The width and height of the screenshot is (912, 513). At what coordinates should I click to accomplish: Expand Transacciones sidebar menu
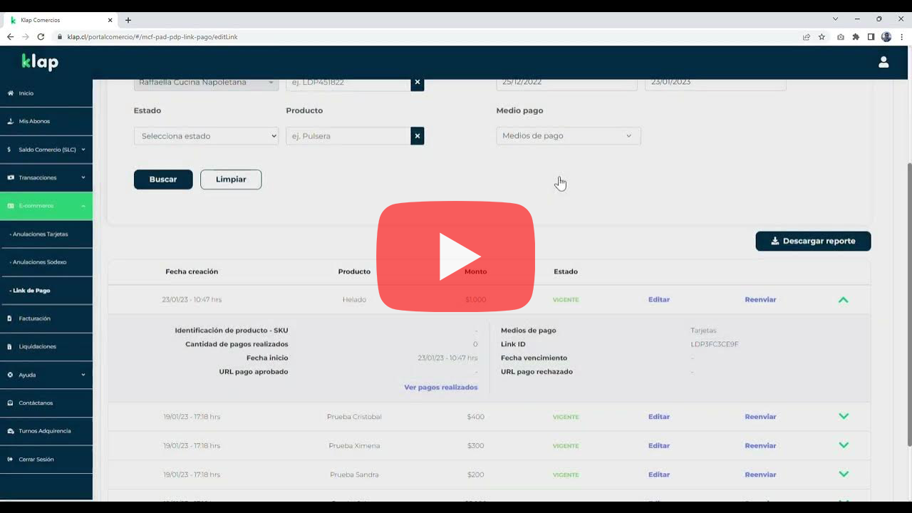(46, 177)
